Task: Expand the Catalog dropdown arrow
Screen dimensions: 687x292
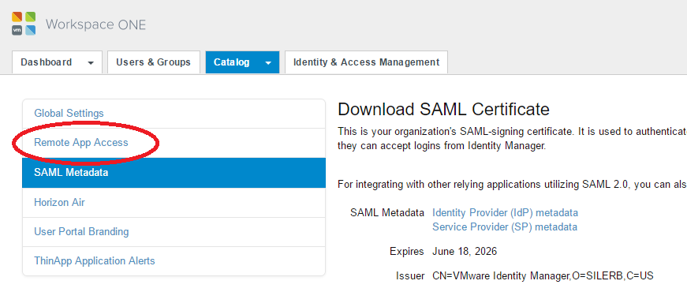Action: [268, 62]
